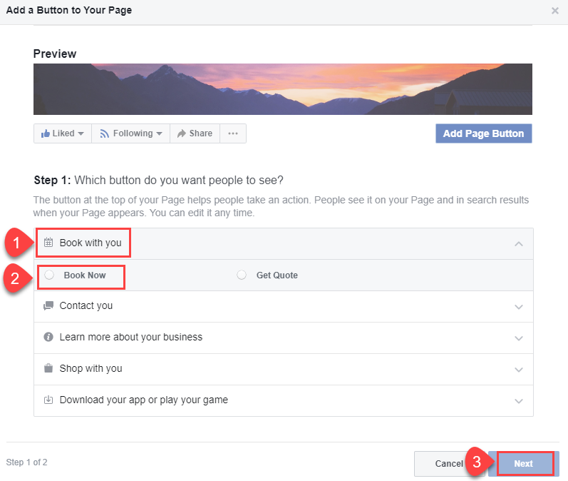Click the calendar icon beside Book with you
Screen dimensions: 568x481
pyautogui.click(x=48, y=243)
